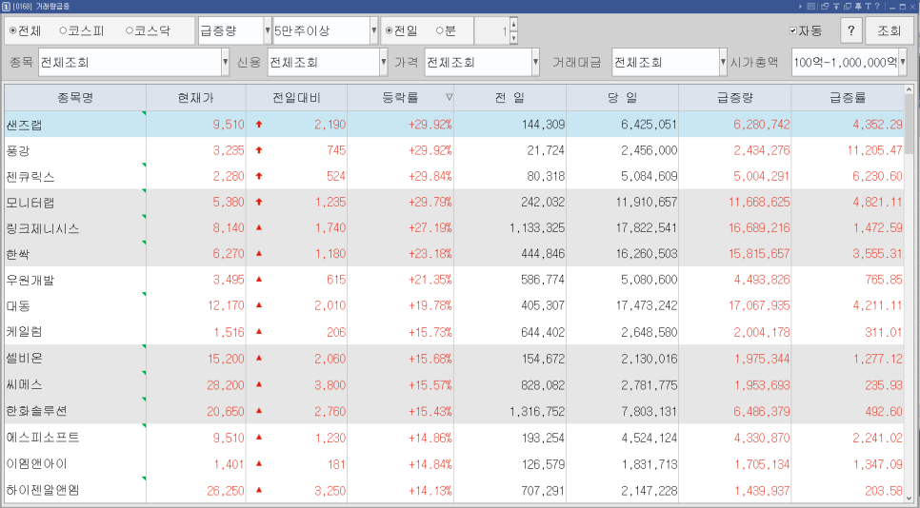Screen dimensions: 920x508
Task: Sort by 급증률 column header
Action: 848,97
